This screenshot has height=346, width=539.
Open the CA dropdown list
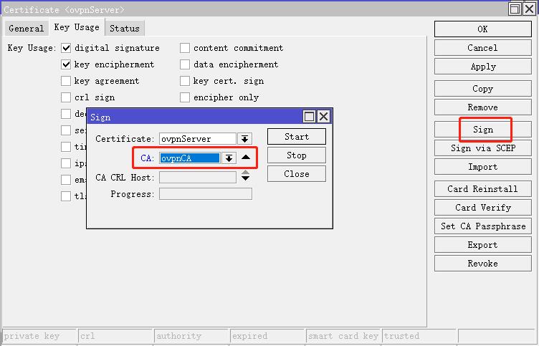(x=229, y=158)
